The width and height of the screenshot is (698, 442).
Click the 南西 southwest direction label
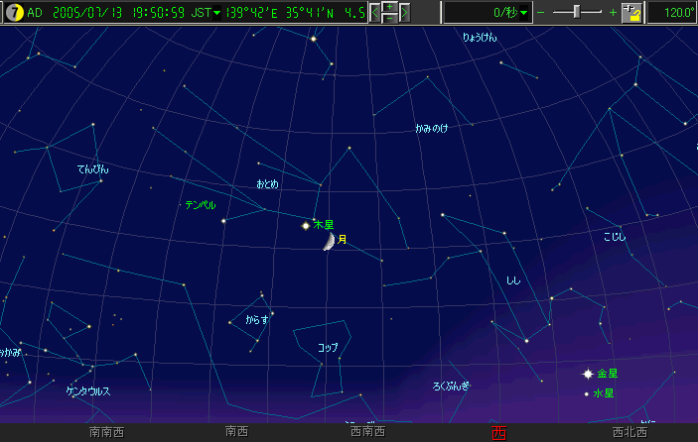click(x=237, y=433)
